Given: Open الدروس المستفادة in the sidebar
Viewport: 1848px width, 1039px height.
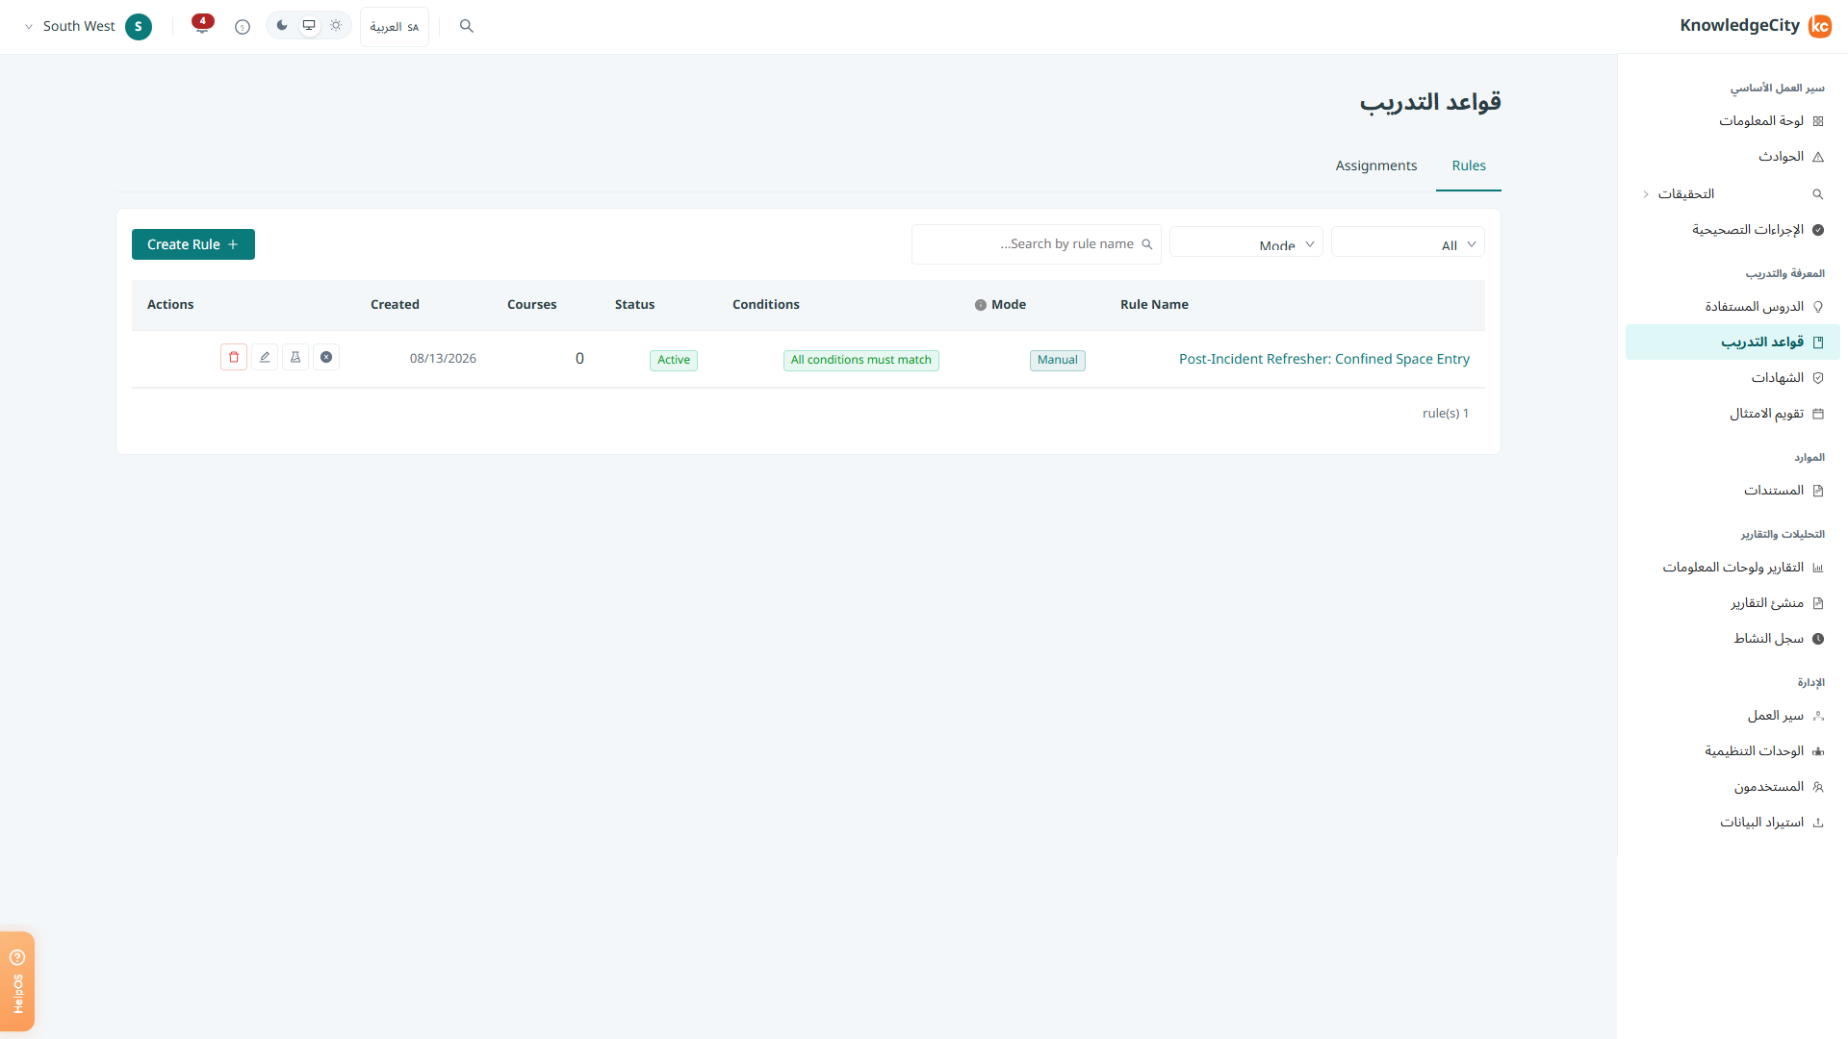Looking at the screenshot, I should [1732, 307].
